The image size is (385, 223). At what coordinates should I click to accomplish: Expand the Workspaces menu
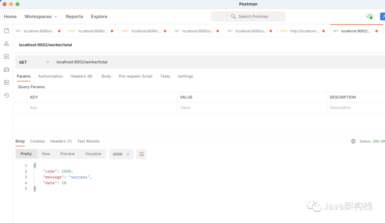[41, 16]
